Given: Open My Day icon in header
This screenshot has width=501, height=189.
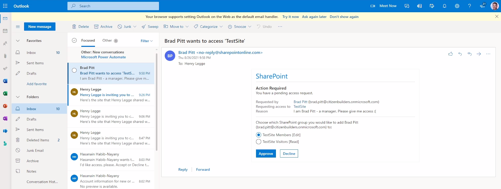Looking at the screenshot, I should (432, 6).
